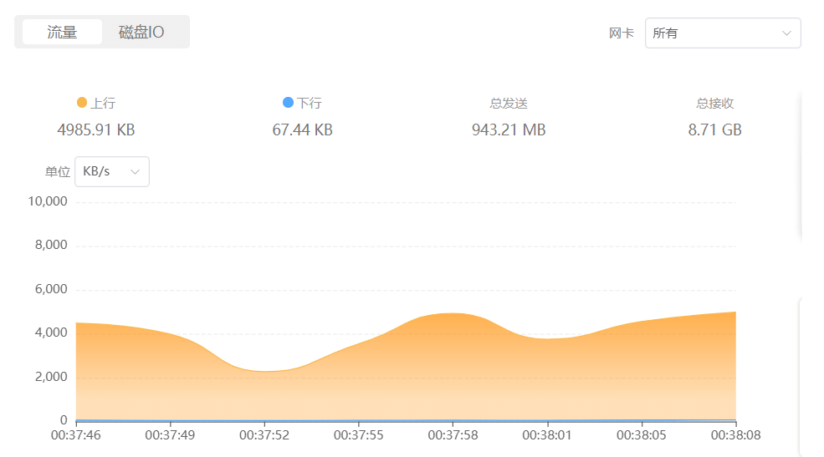Click the 总接收 label
824x457 pixels.
714,104
